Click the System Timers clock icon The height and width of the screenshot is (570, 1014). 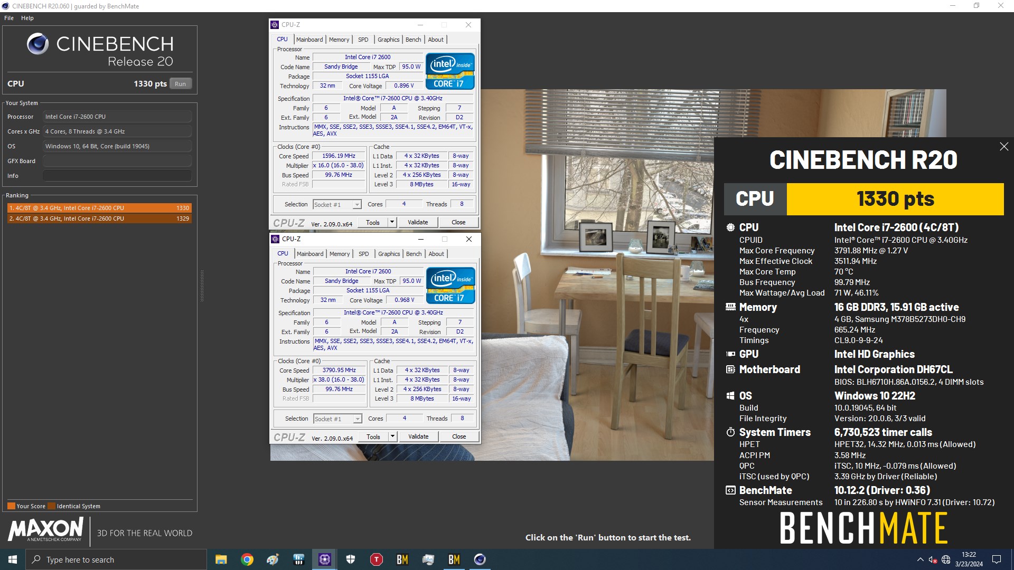click(730, 432)
